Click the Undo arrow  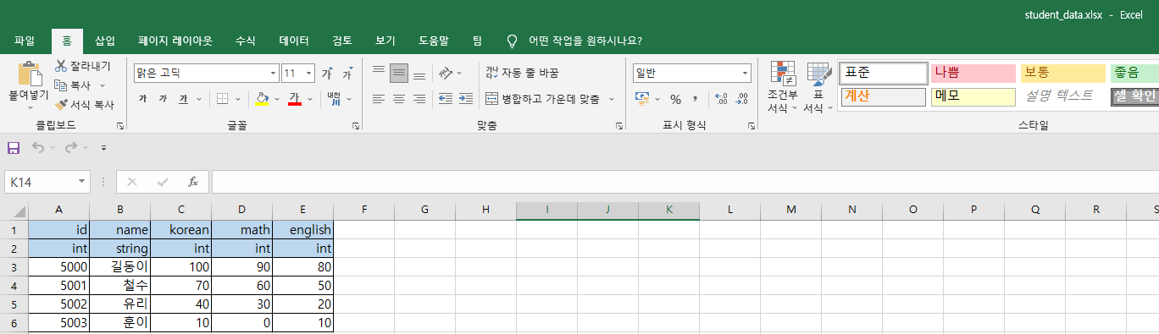click(x=37, y=148)
